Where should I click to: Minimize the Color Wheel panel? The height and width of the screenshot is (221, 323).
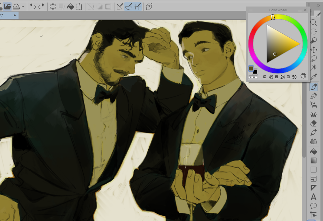tap(300, 10)
